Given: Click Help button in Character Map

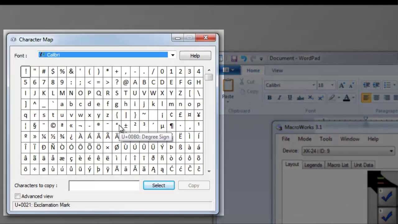Looking at the screenshot, I should pyautogui.click(x=195, y=56).
